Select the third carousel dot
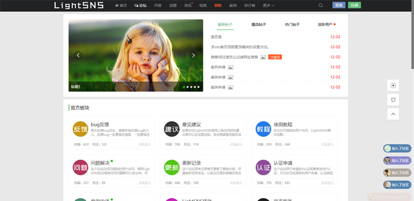Image resolution: width=414 pixels, height=201 pixels. 191,87
